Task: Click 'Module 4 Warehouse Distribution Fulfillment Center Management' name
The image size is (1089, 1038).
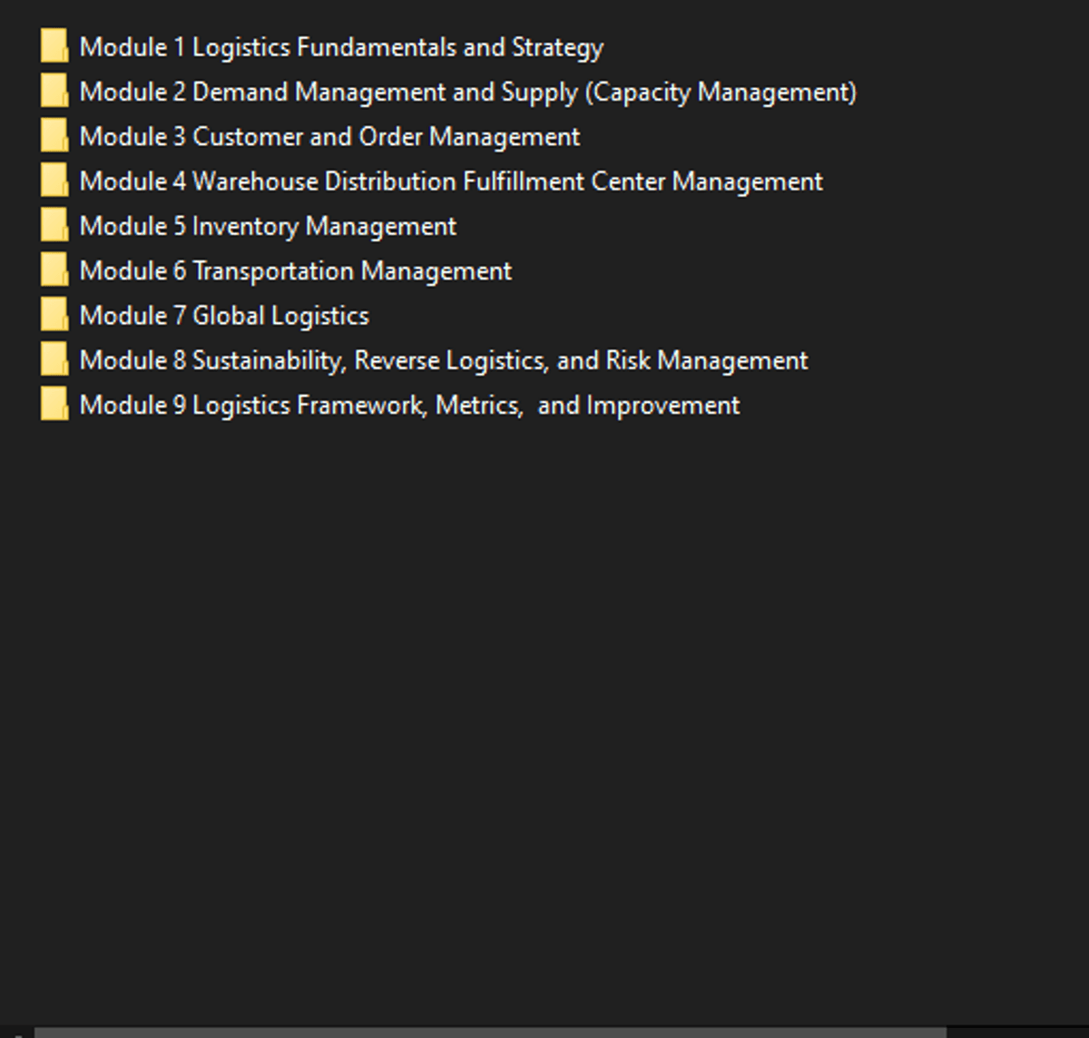Action: pos(451,181)
